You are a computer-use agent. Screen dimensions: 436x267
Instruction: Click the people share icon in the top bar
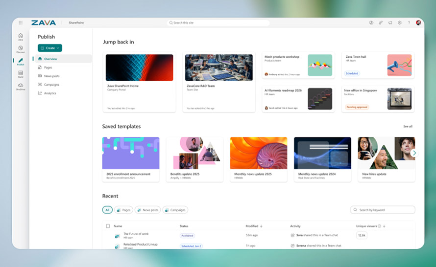pos(380,23)
